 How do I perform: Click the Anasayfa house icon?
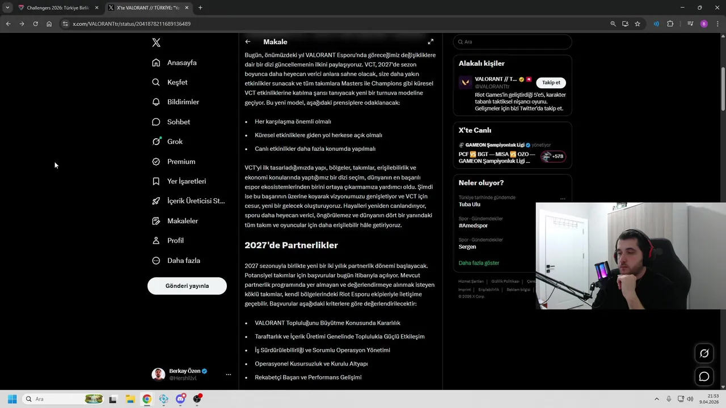pos(156,62)
